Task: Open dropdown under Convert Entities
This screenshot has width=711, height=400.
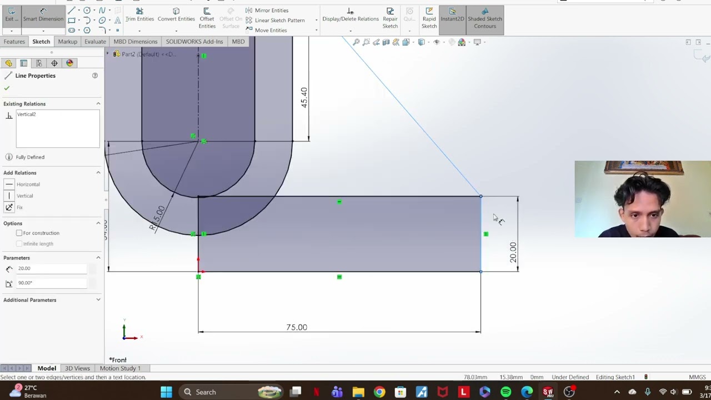Action: [176, 31]
